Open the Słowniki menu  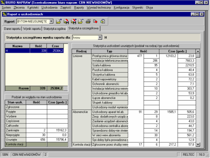[x=138, y=8]
